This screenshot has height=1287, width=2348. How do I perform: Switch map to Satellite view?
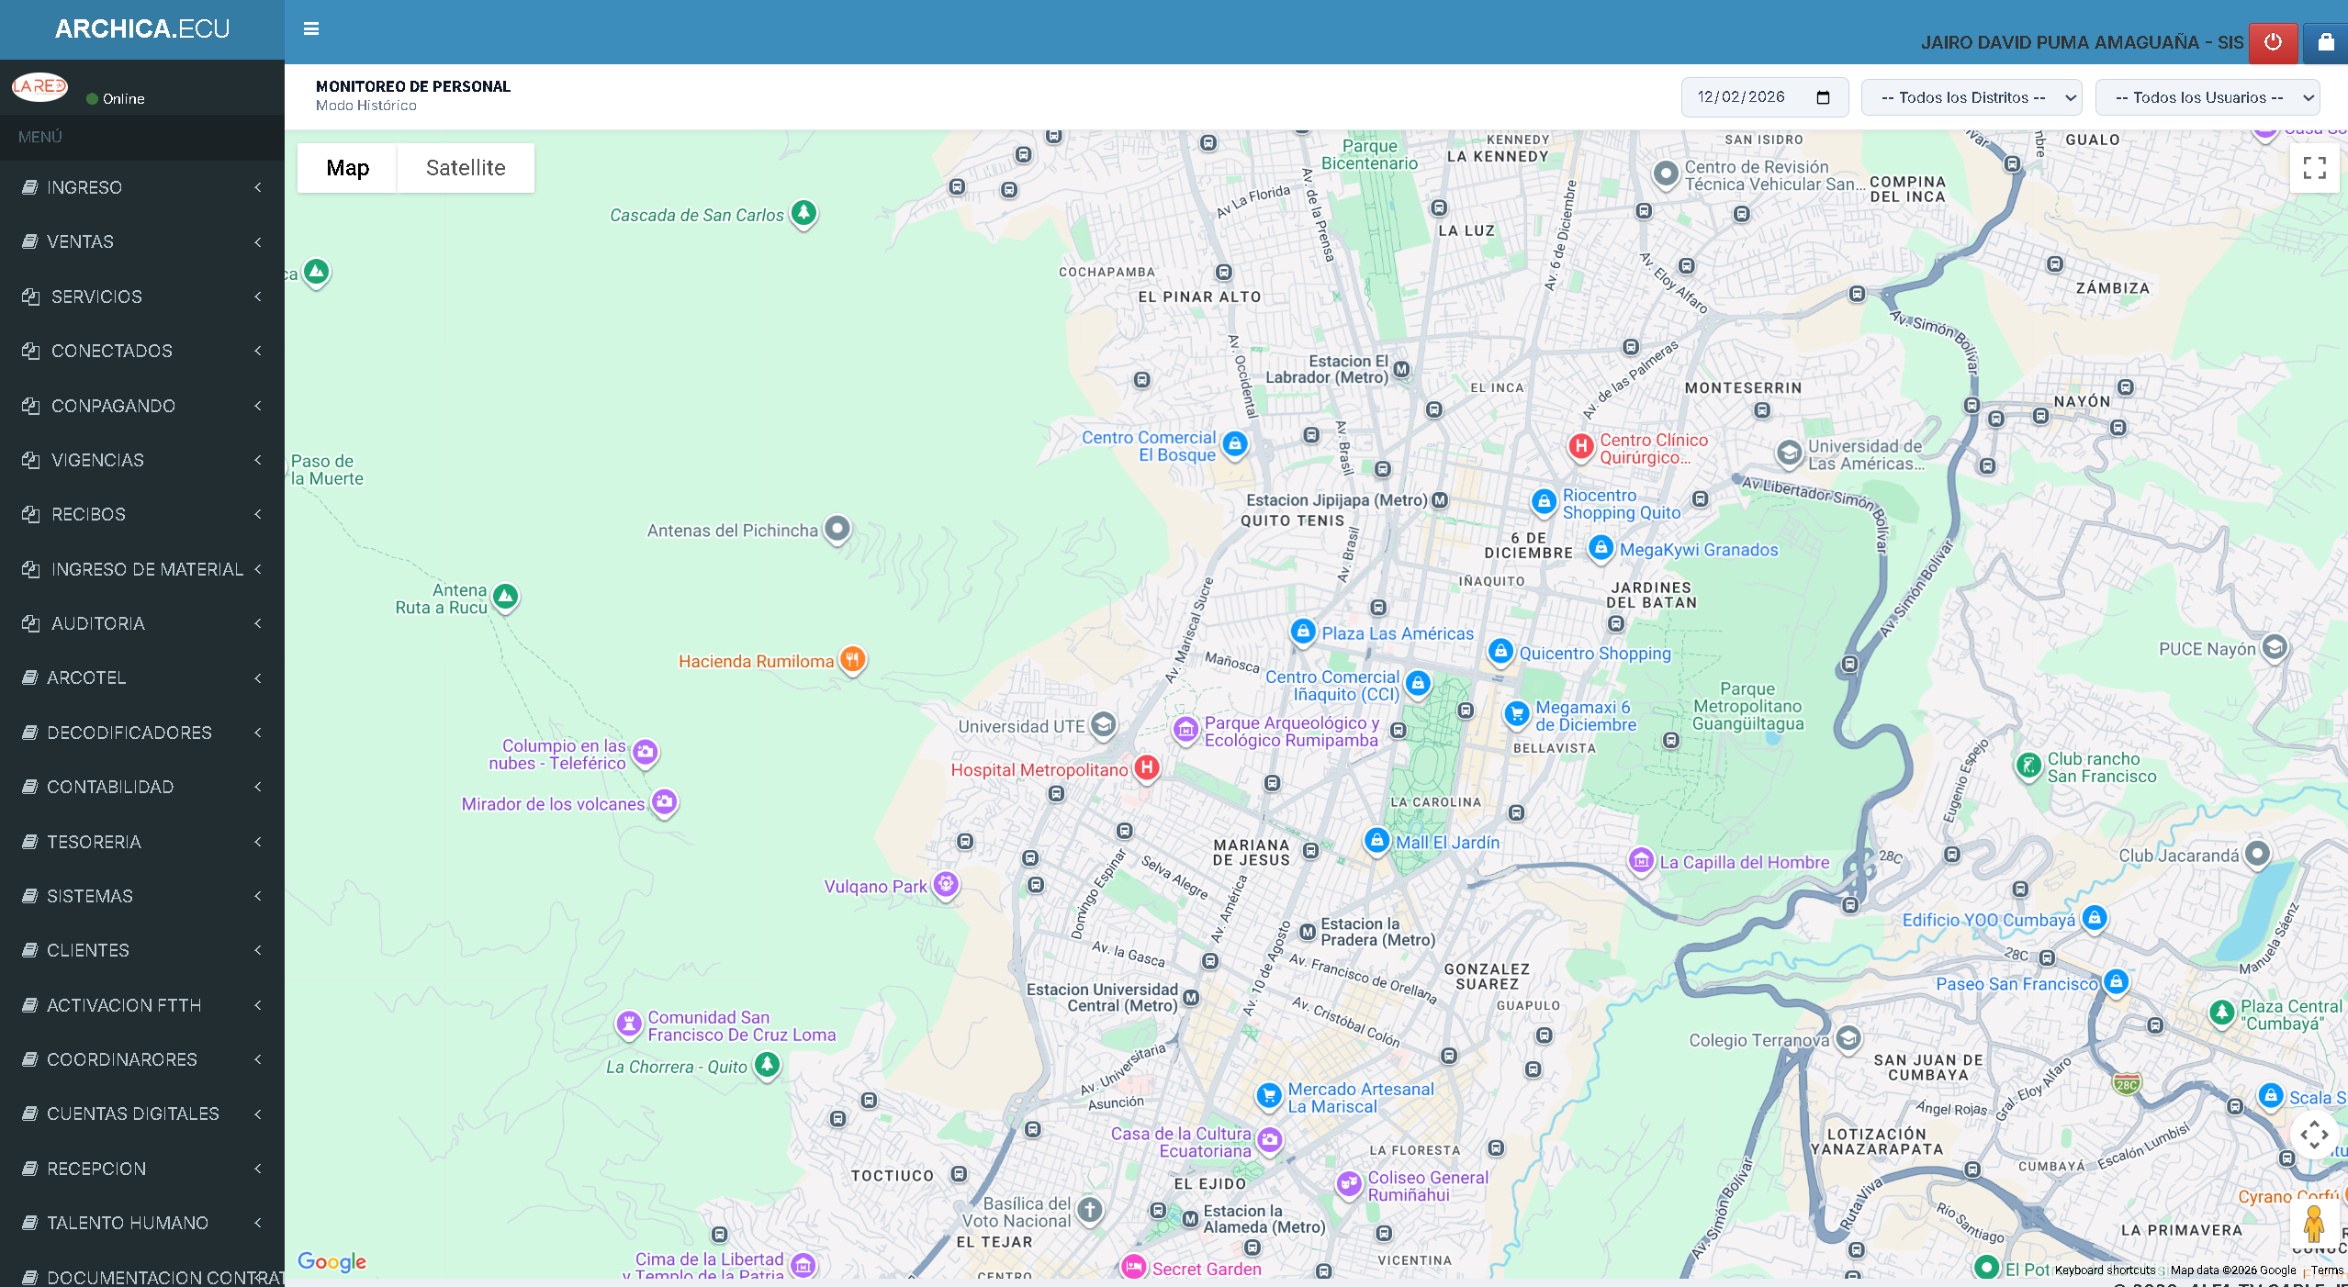pos(466,168)
